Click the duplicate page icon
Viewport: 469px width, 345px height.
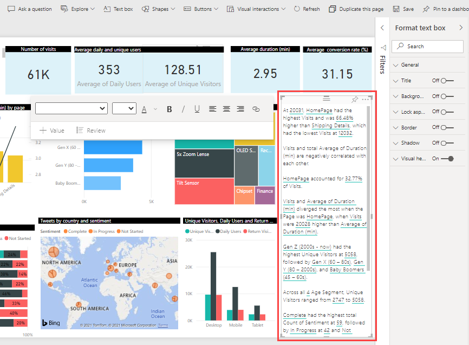[x=332, y=9]
